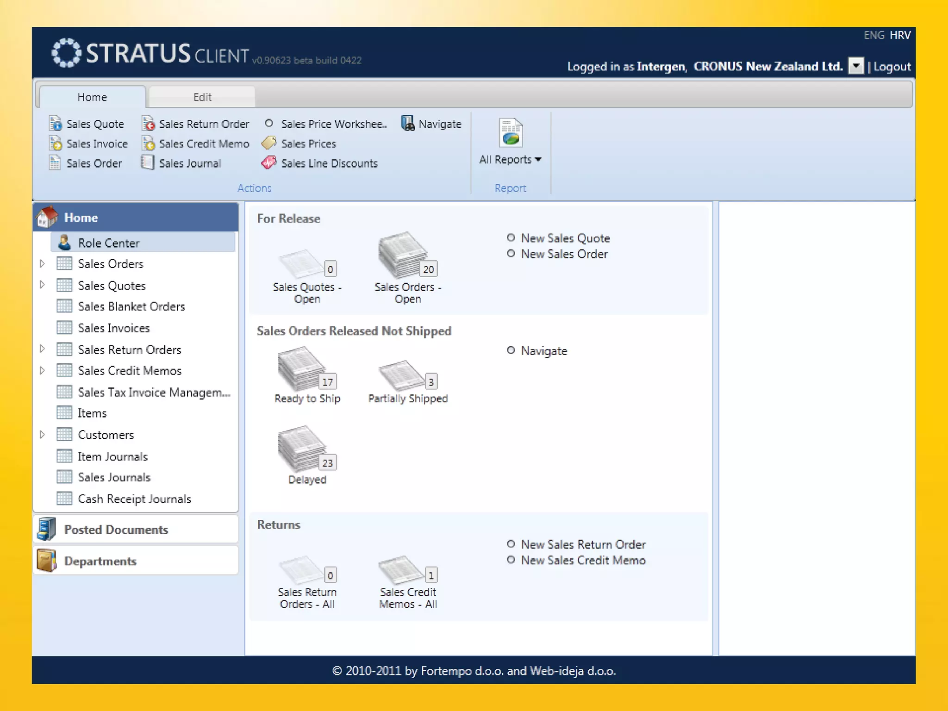Screen dimensions: 948x711
Task: Open the Sales Return Order icon
Action: pyautogui.click(x=148, y=124)
